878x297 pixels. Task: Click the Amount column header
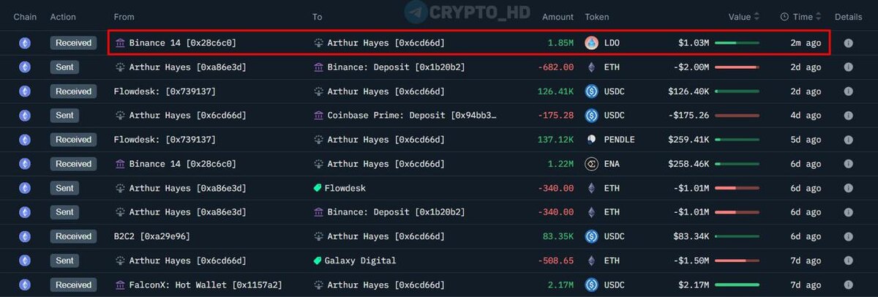558,17
